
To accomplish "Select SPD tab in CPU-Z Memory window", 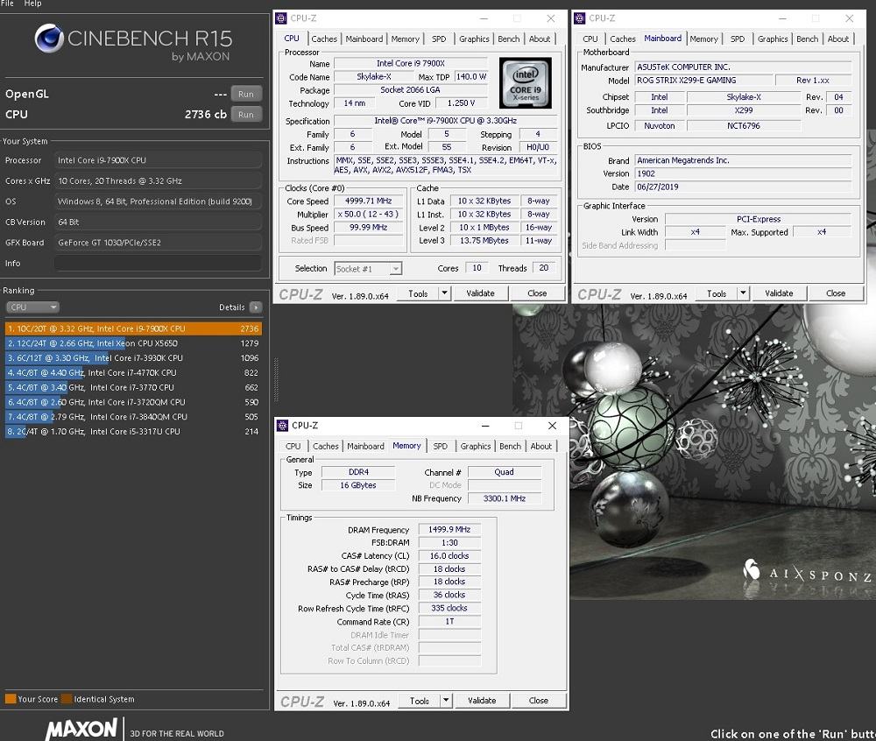I will (441, 446).
